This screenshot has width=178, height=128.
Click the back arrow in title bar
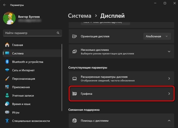tap(4, 5)
